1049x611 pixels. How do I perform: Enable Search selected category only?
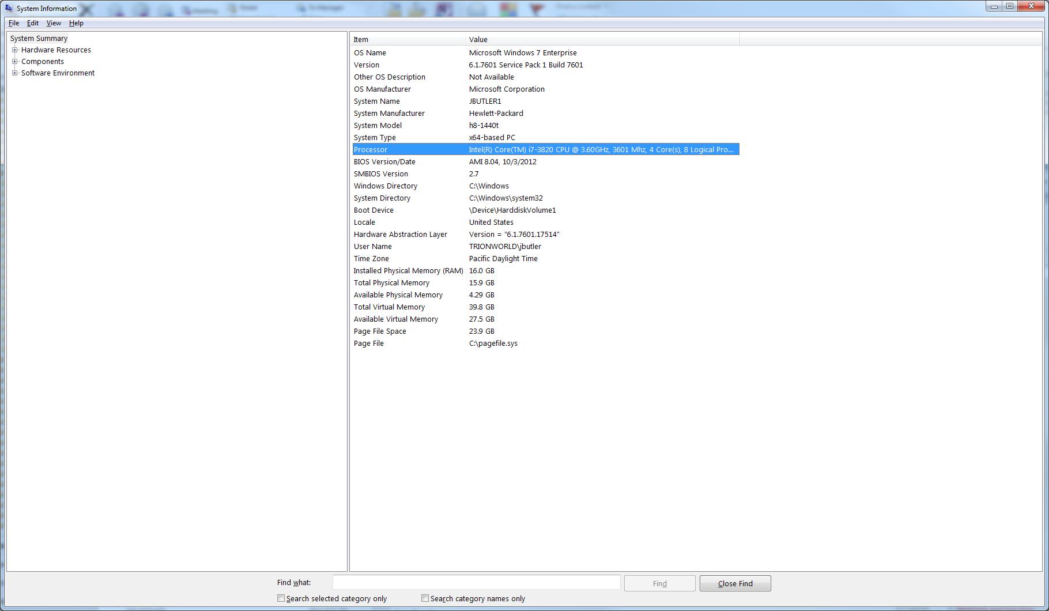tap(281, 598)
